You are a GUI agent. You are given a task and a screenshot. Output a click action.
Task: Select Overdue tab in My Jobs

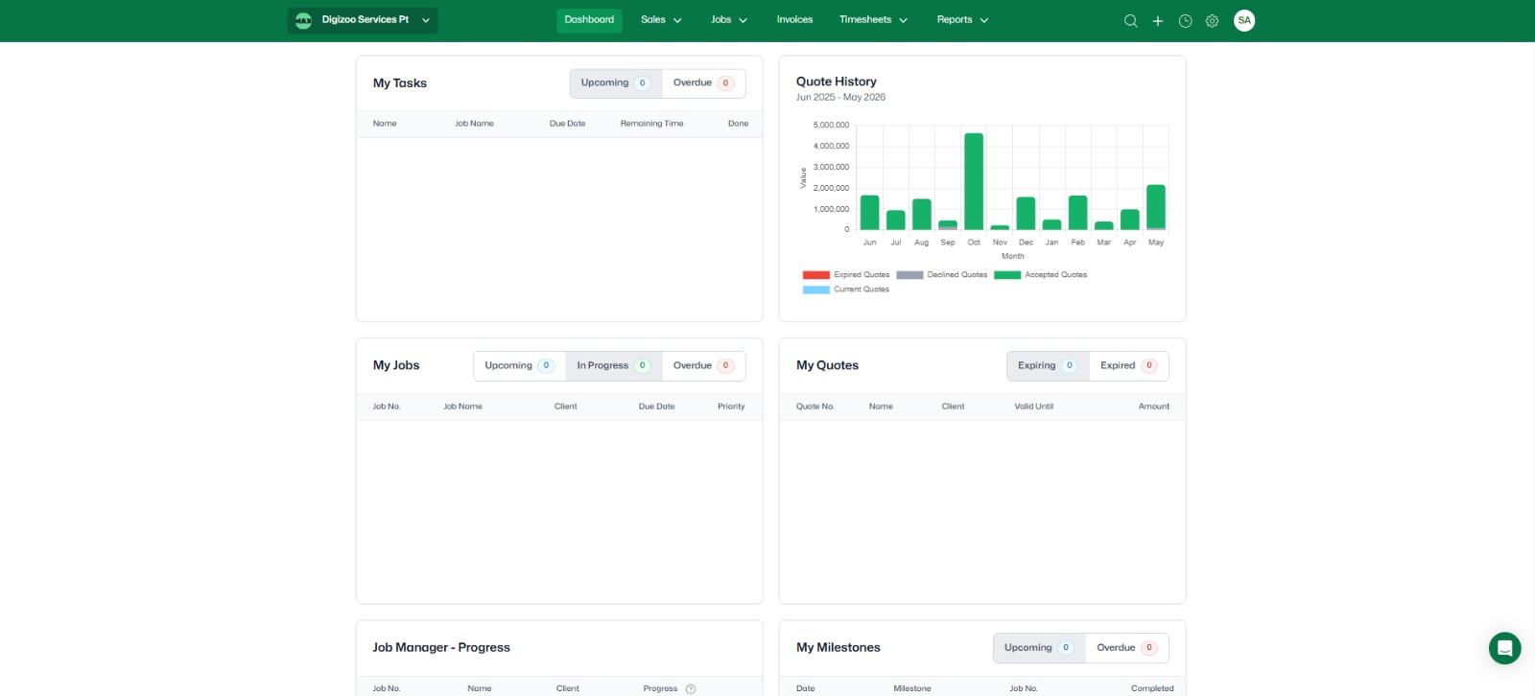[x=703, y=365]
